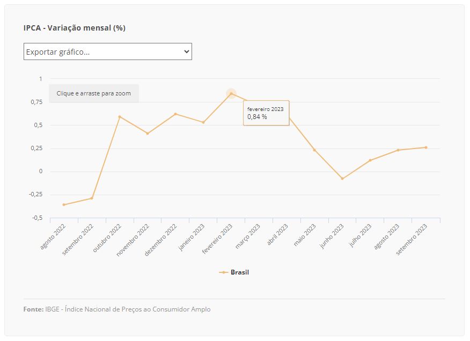Click the novembro 2022 data point marker
The image size is (470, 341).
point(148,134)
